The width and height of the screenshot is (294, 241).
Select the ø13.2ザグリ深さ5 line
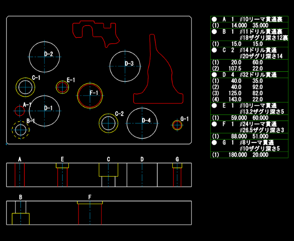262,112
